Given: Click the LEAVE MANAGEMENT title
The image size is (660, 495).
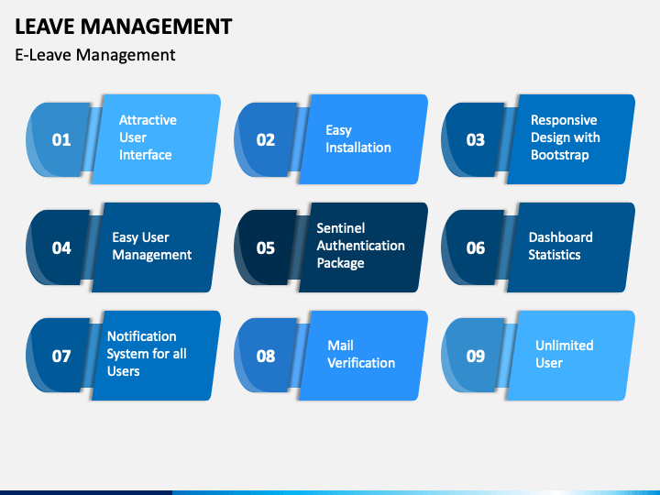Looking at the screenshot, I should point(124,27).
